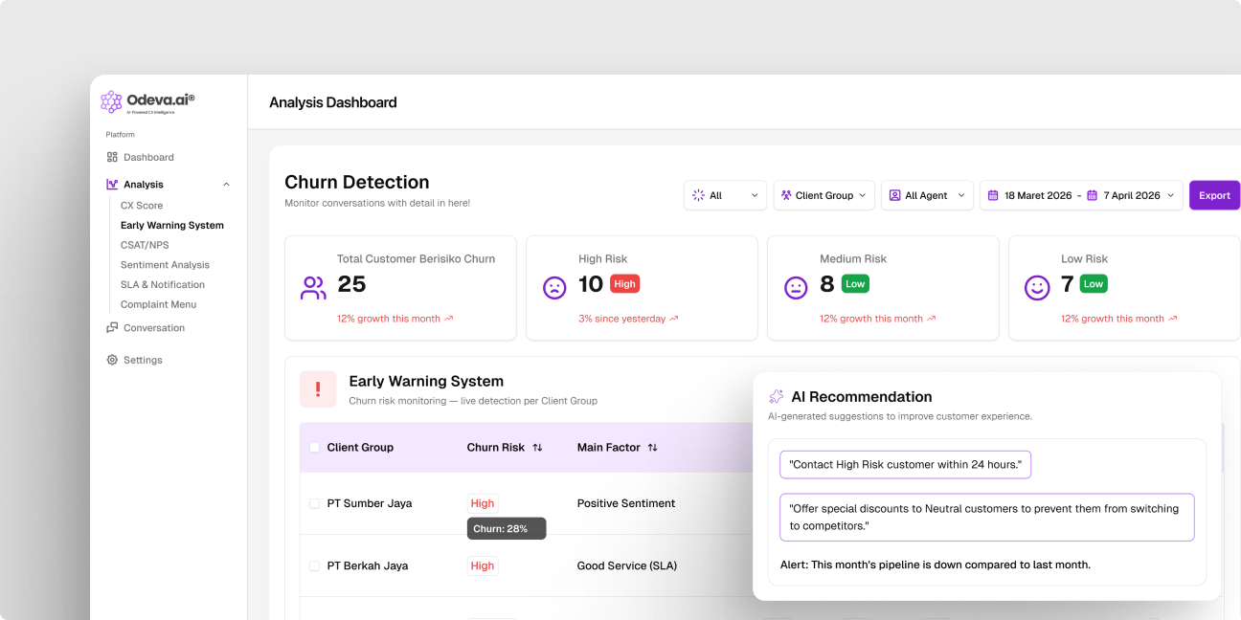Open the Client Group filter dropdown

click(824, 195)
